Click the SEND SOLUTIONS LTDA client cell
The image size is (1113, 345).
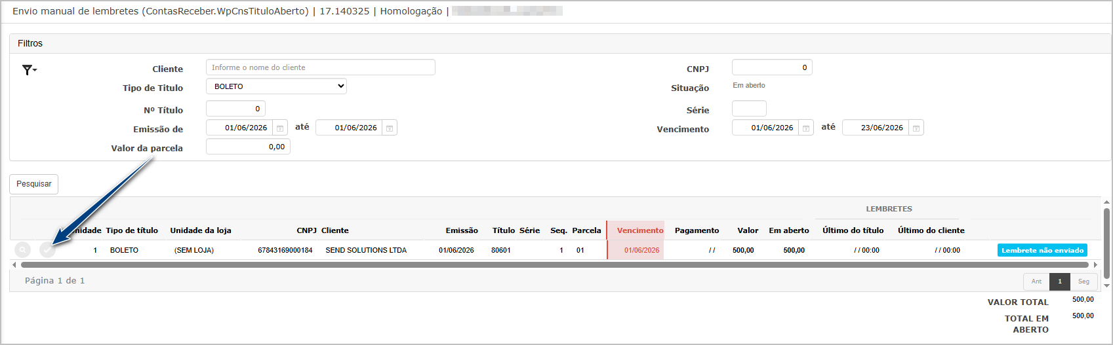tap(366, 250)
